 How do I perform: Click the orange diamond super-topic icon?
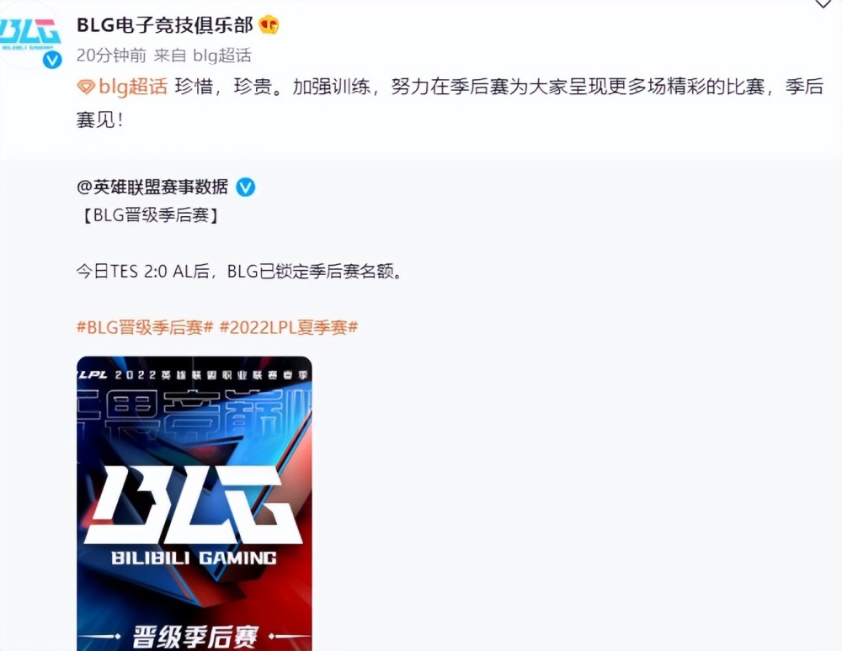click(86, 87)
